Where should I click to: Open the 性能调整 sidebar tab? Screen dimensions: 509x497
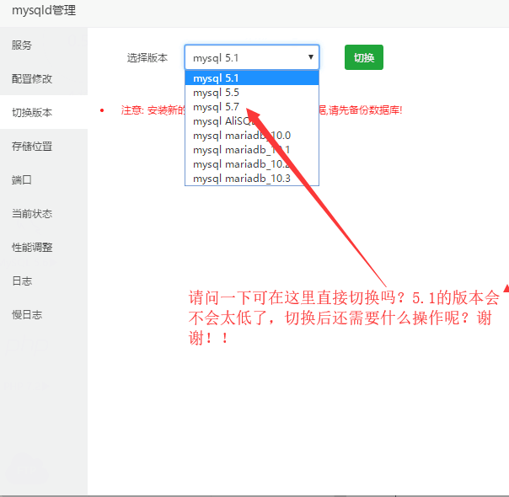[44, 247]
